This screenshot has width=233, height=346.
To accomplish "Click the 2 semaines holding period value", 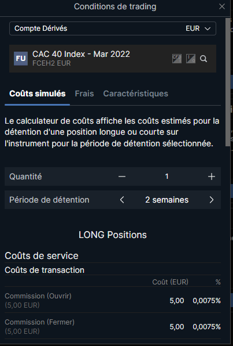I will coord(167,200).
